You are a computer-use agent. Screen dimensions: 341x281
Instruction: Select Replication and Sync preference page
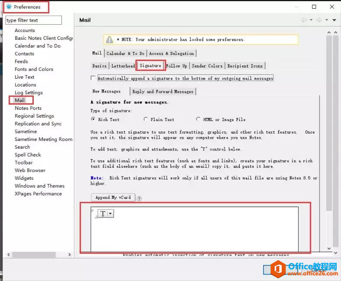coord(38,124)
